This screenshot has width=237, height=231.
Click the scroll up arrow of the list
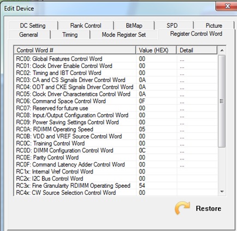pos(222,50)
